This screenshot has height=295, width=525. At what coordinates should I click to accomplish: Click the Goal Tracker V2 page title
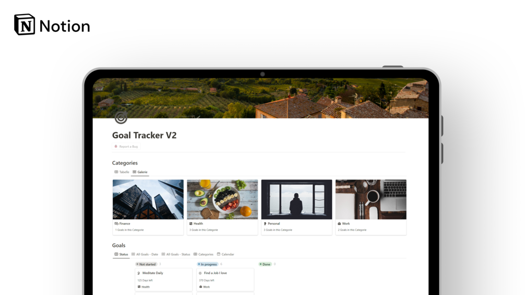tap(144, 135)
